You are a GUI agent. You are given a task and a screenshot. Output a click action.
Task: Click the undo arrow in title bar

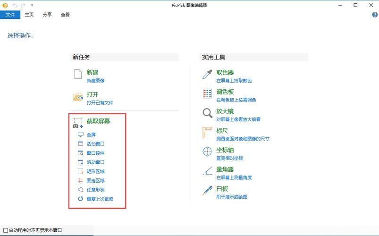click(15, 5)
